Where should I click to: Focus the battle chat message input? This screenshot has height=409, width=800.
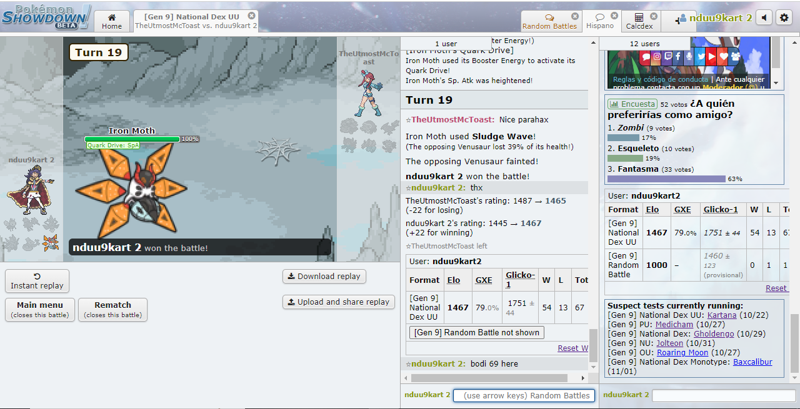[522, 395]
